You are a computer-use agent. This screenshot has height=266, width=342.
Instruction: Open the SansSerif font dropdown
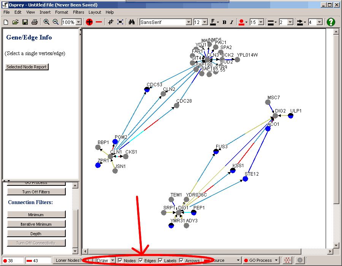188,22
